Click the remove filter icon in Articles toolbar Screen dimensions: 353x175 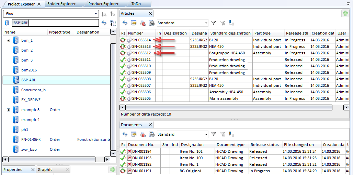coord(223,23)
